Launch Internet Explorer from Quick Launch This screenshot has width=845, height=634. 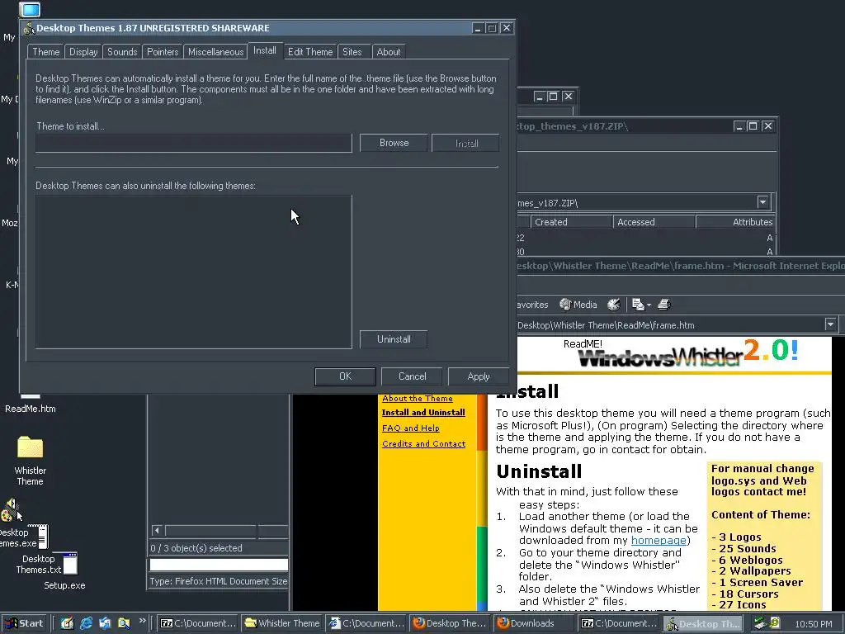tap(86, 623)
